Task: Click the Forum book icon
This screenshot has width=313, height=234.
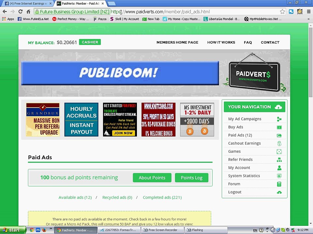Action: click(x=279, y=184)
